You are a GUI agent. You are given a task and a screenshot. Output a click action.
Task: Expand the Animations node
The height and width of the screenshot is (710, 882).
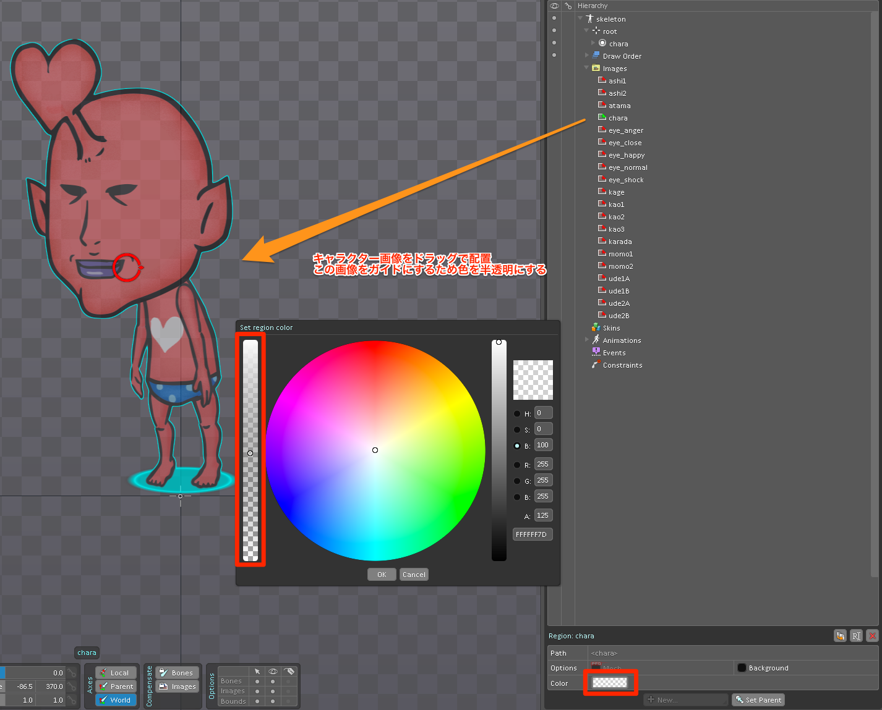587,339
